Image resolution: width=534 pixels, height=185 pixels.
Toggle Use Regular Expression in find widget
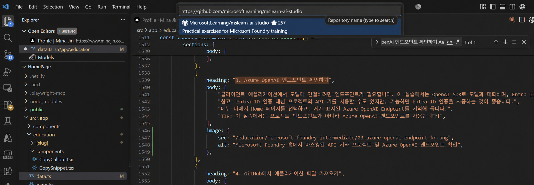(458, 42)
